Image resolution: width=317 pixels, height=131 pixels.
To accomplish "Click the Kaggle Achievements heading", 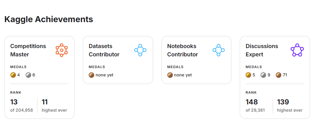I will coord(49,20).
